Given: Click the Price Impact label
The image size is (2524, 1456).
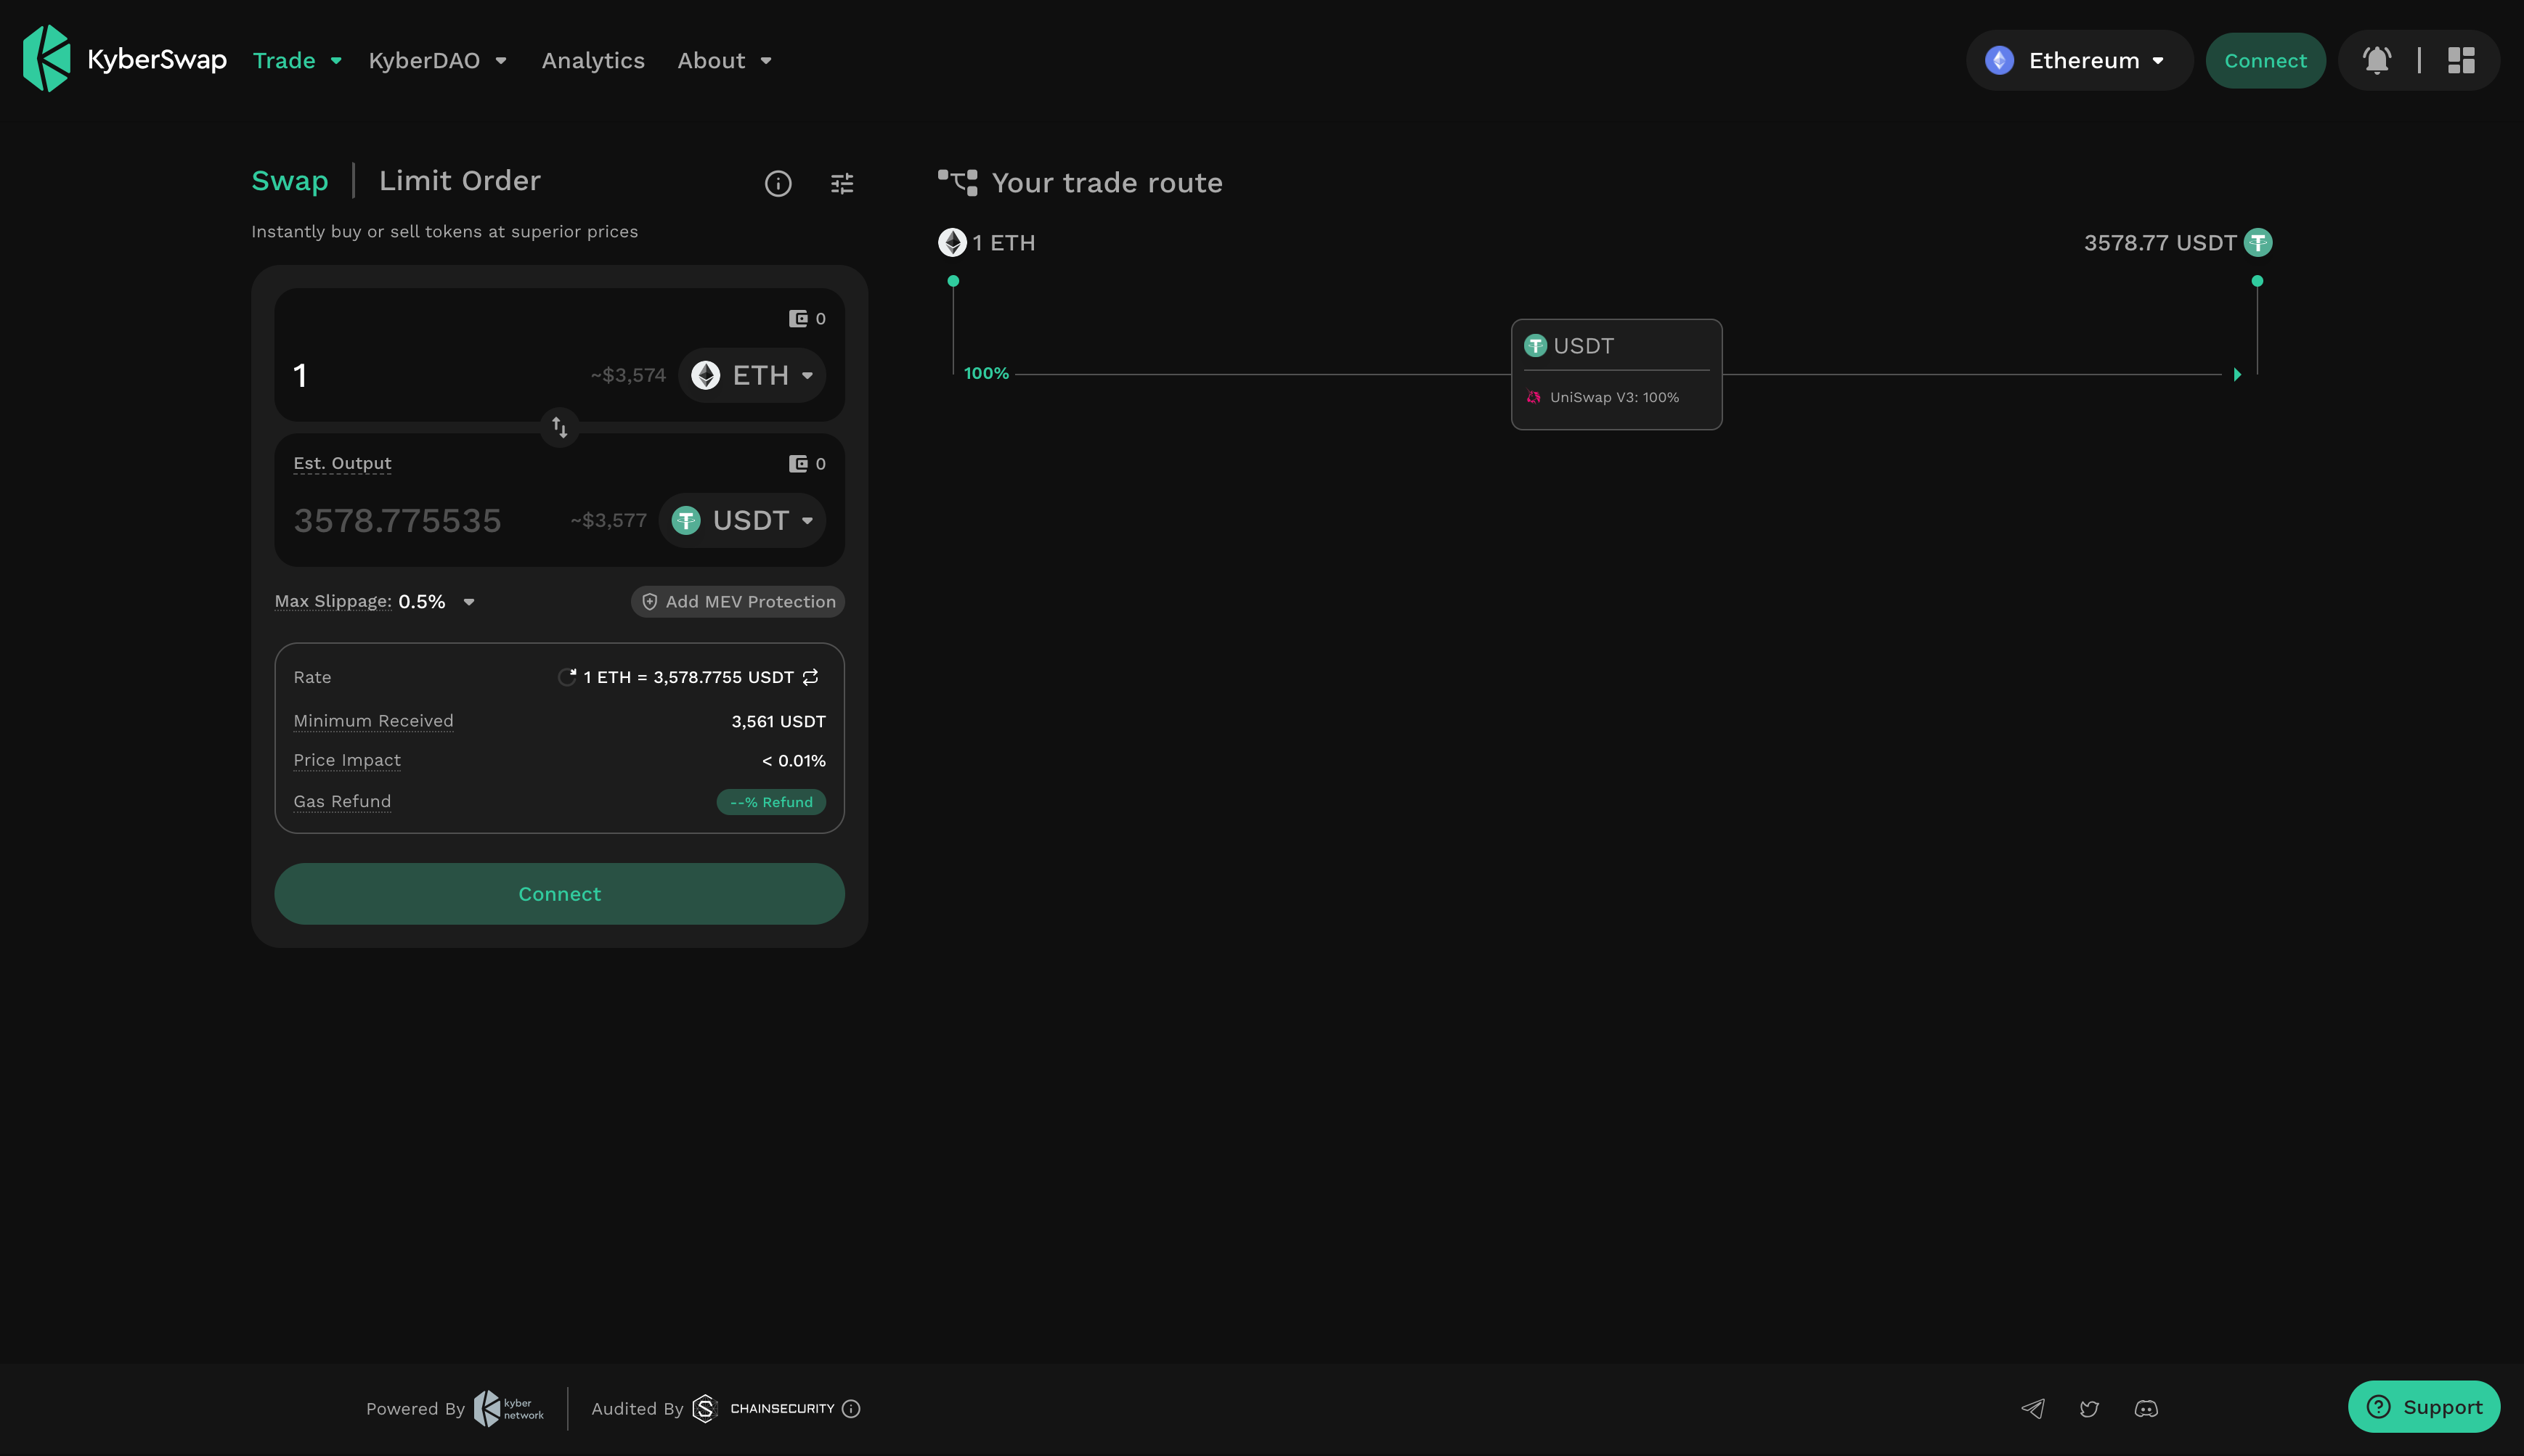Looking at the screenshot, I should click(x=347, y=760).
